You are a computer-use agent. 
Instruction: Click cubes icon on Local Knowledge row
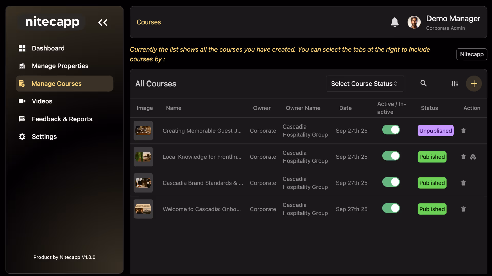tap(473, 157)
